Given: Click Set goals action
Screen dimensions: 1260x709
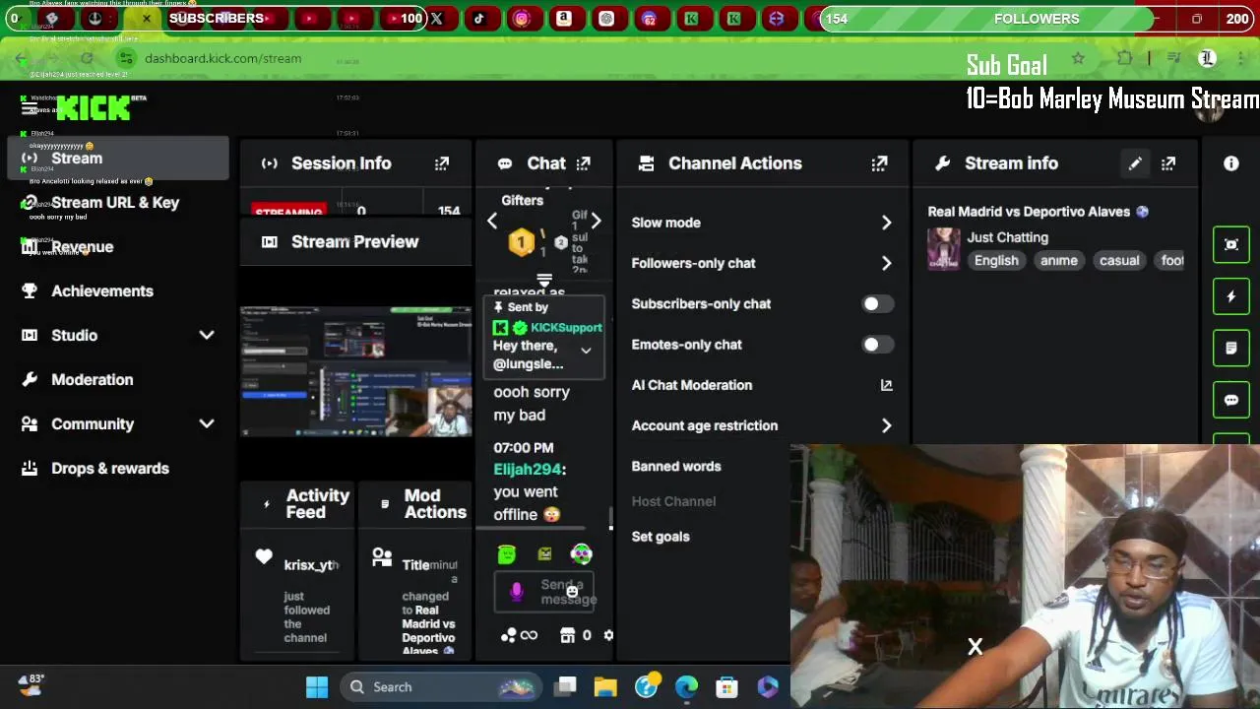Looking at the screenshot, I should (661, 537).
